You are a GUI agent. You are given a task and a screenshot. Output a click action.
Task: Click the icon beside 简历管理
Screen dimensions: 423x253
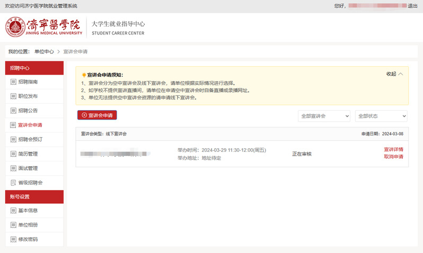click(x=13, y=153)
